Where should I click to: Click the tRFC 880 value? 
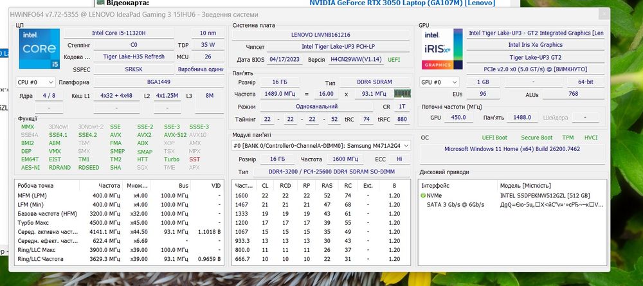point(403,120)
